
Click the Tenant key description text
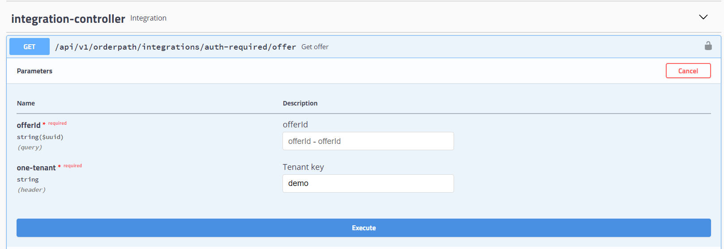pyautogui.click(x=303, y=167)
